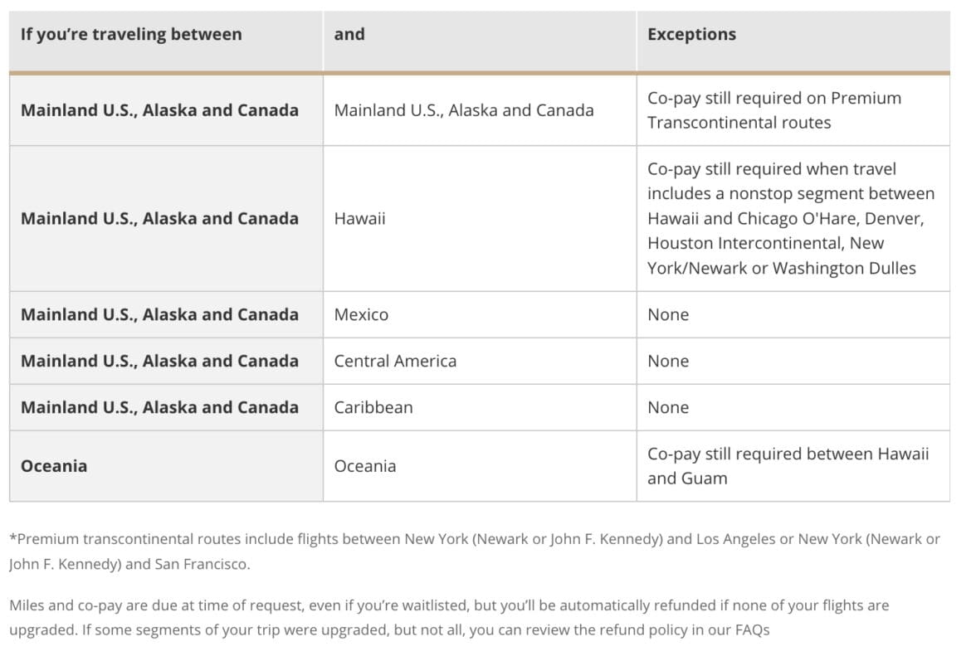Select the Mexico destination cell
The width and height of the screenshot is (971, 651).
[361, 315]
